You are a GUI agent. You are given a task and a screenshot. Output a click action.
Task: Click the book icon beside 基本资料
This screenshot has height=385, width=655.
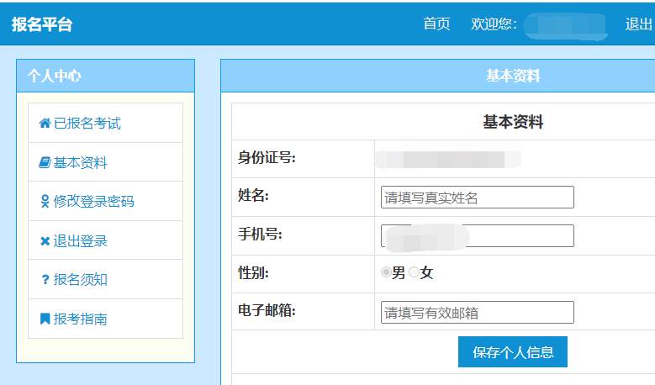point(45,163)
